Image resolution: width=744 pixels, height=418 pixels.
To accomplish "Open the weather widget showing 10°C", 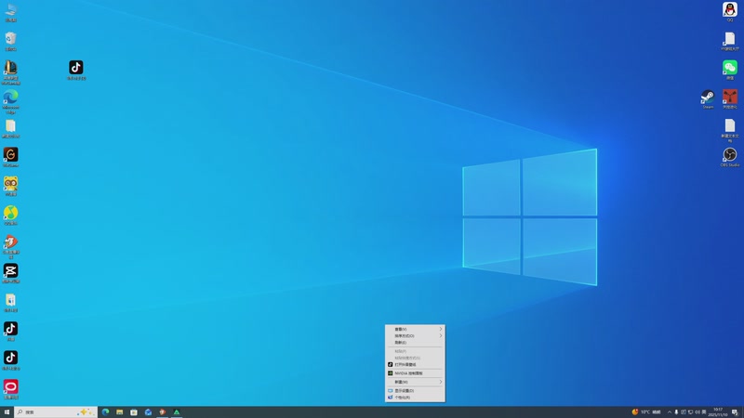I will (x=646, y=411).
